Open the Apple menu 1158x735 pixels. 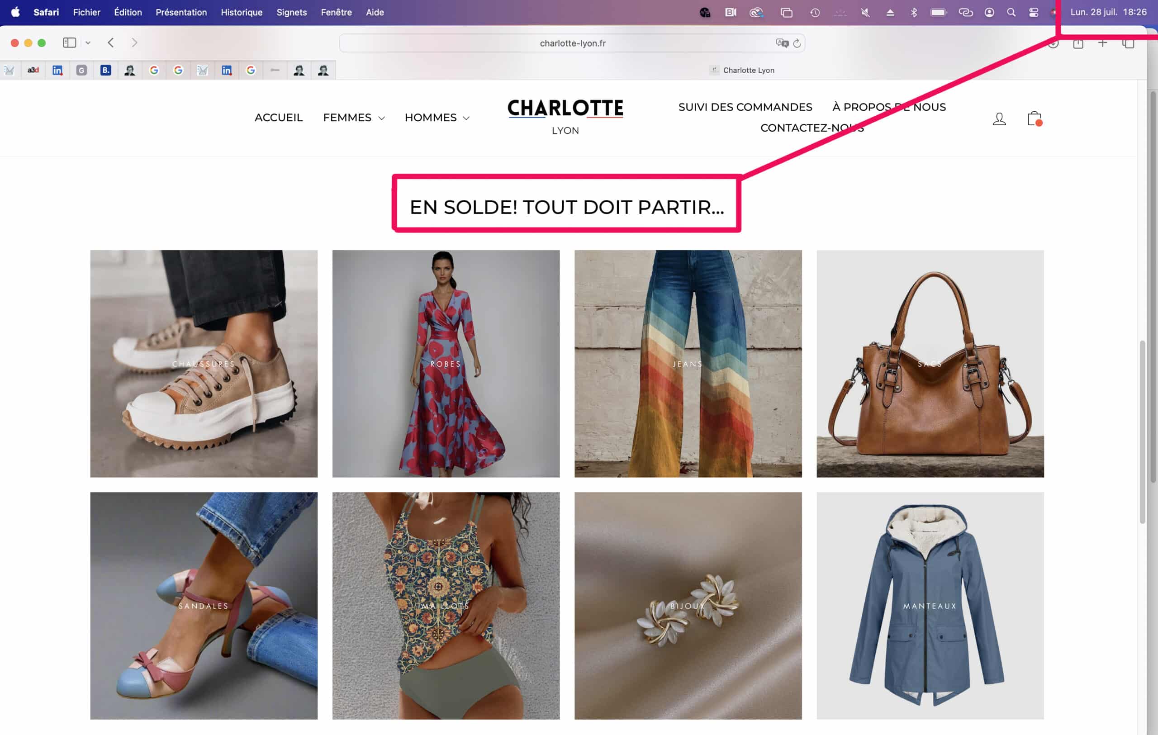point(15,12)
